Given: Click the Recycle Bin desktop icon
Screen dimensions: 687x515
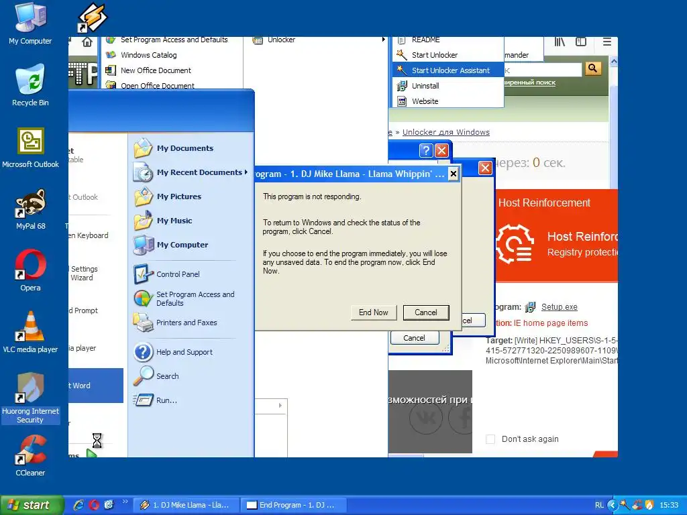Looking at the screenshot, I should 30,85.
